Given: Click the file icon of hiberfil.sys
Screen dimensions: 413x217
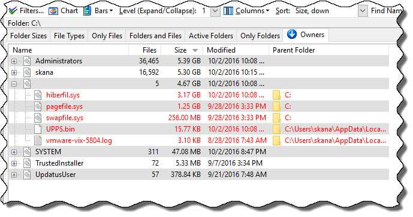Looking at the screenshot, I should [x=38, y=95].
